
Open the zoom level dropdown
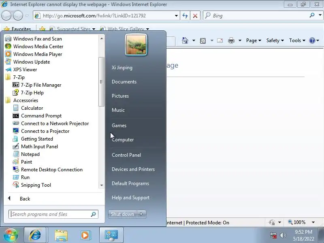click(313, 222)
